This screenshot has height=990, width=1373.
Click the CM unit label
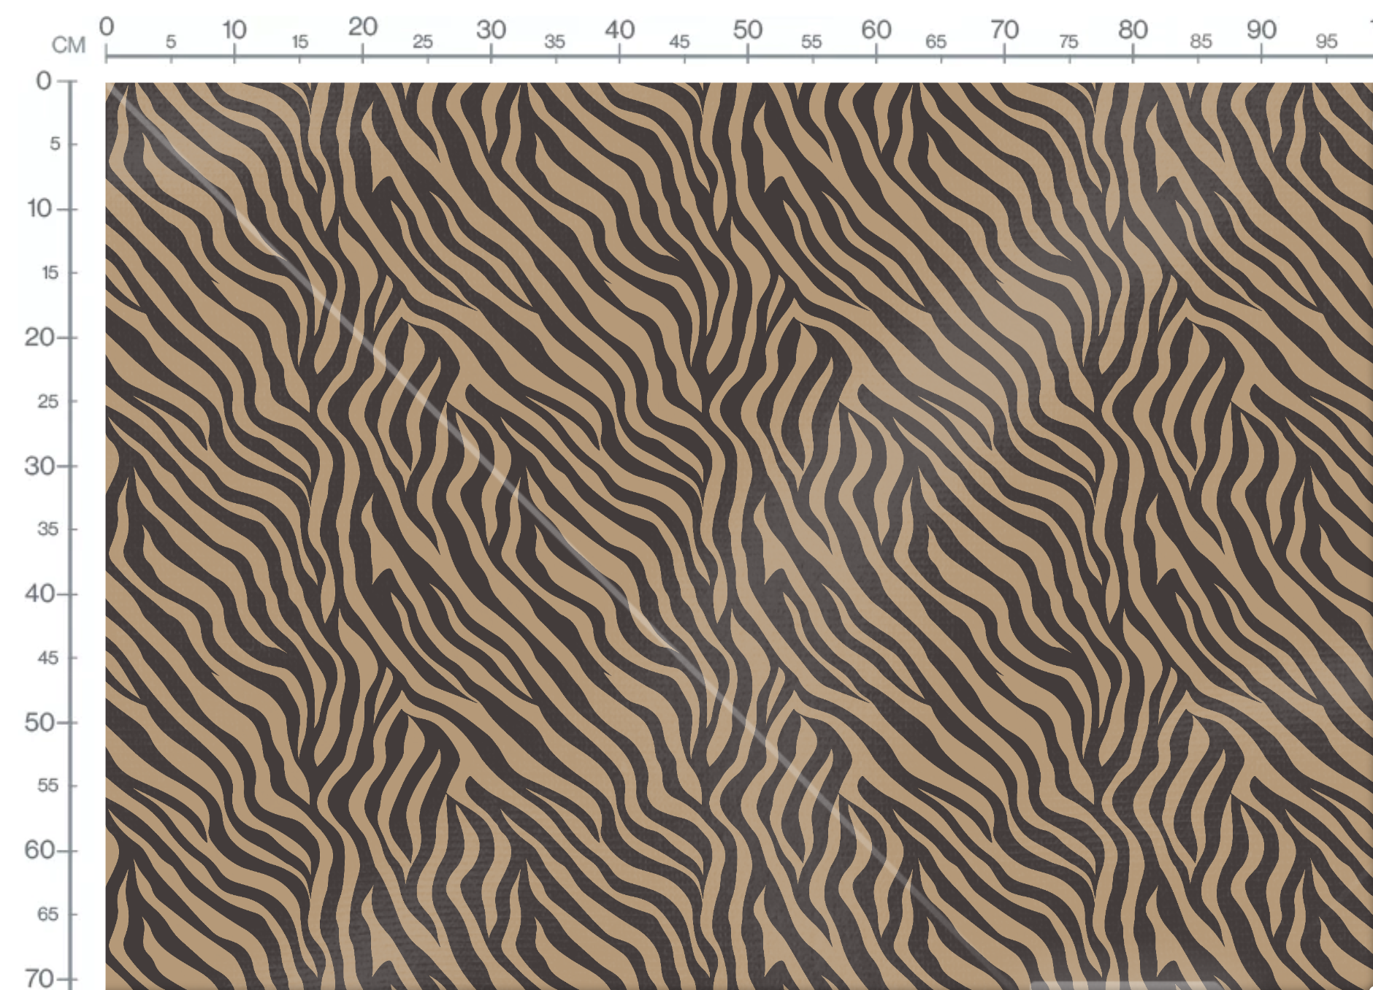coord(69,45)
